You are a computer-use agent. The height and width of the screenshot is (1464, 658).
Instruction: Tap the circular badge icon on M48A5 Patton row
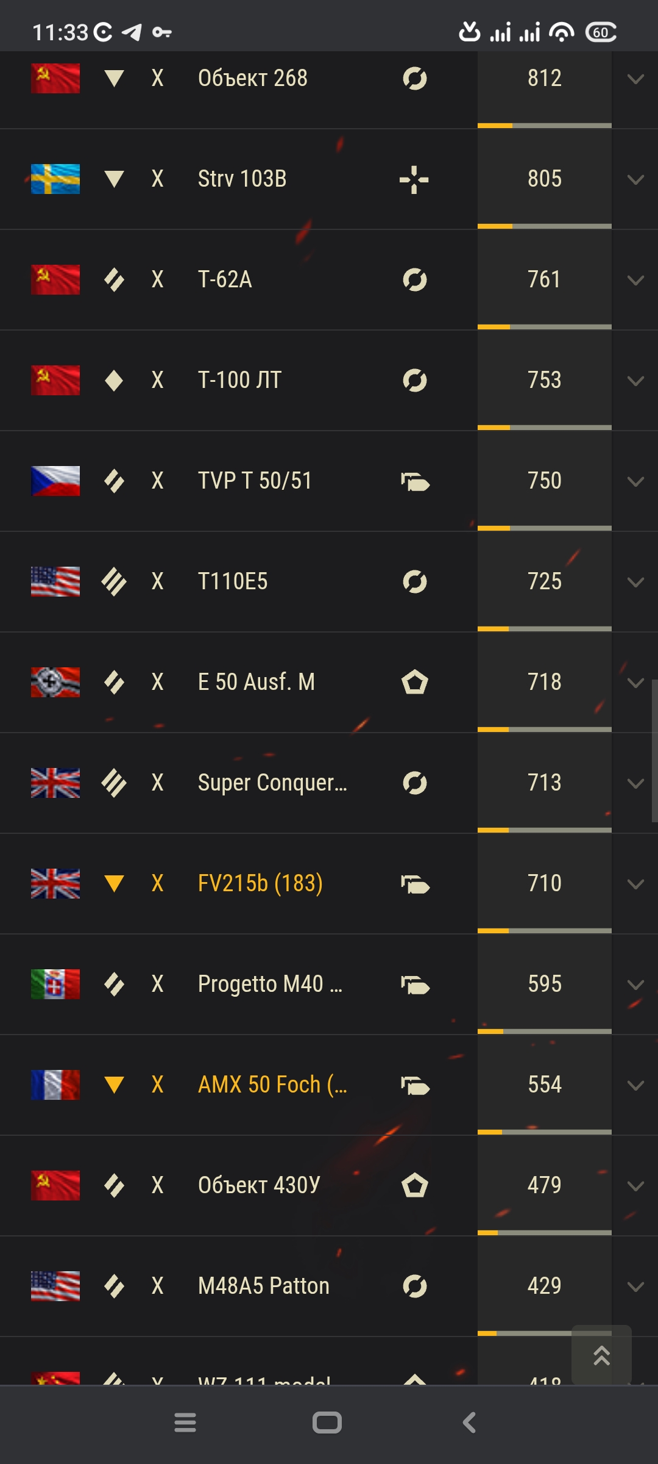click(x=414, y=1286)
